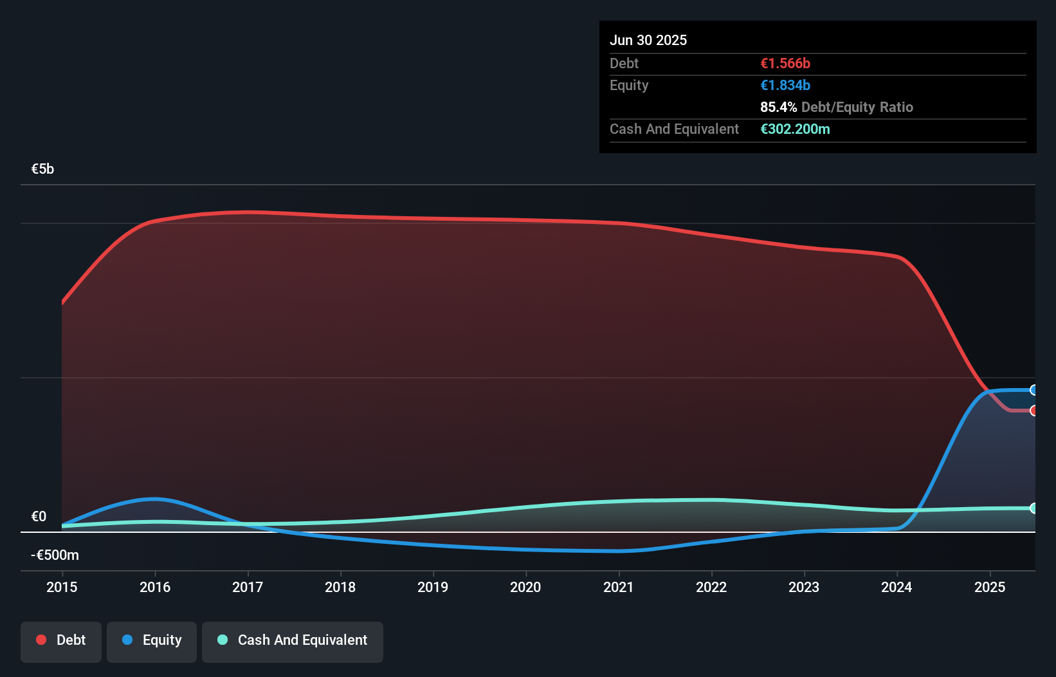Expand the Jun 30 2025 tooltip panel
The width and height of the screenshot is (1056, 677).
648,39
